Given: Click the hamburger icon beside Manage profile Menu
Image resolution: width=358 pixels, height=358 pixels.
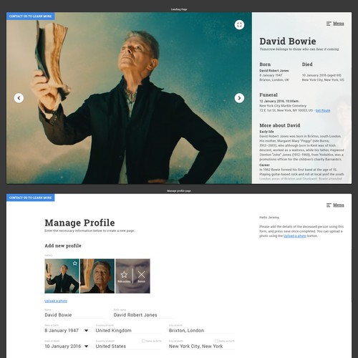Looking at the screenshot, I should click(x=329, y=205).
